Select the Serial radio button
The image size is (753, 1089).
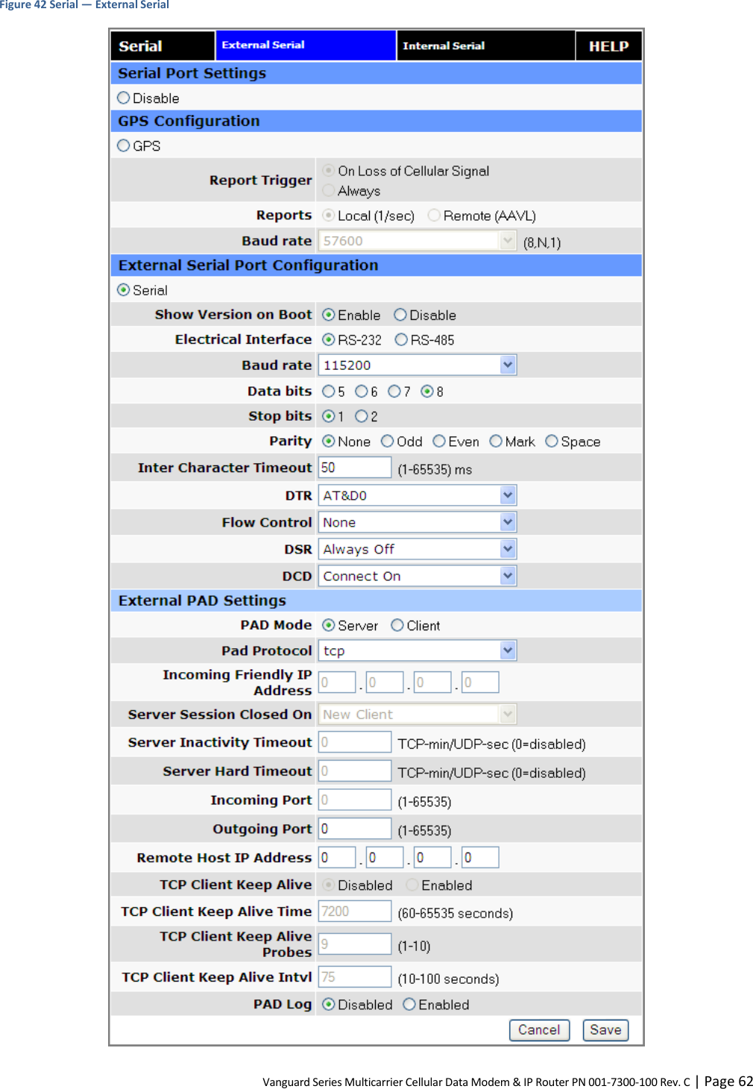point(124,289)
